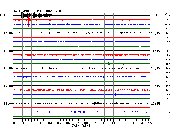Screen dimensions: 171x130
Task: Click the 13:15 UTC time label
Action: pyautogui.click(x=155, y=33)
